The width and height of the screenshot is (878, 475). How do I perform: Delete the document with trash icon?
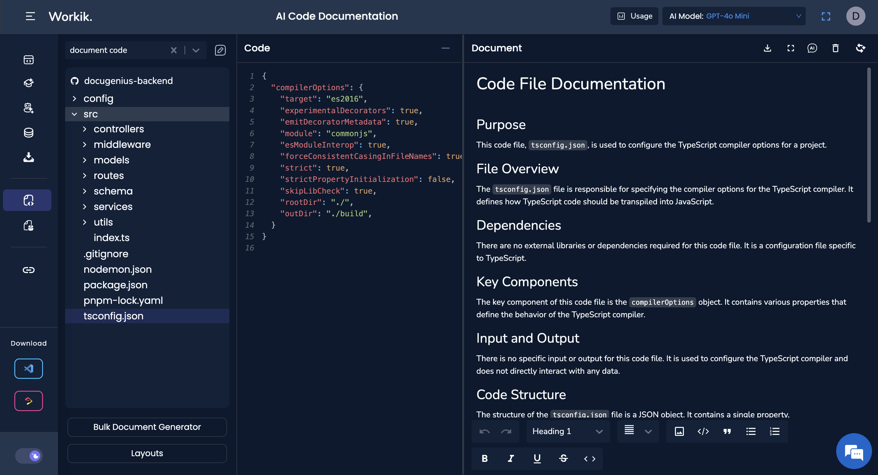(835, 48)
